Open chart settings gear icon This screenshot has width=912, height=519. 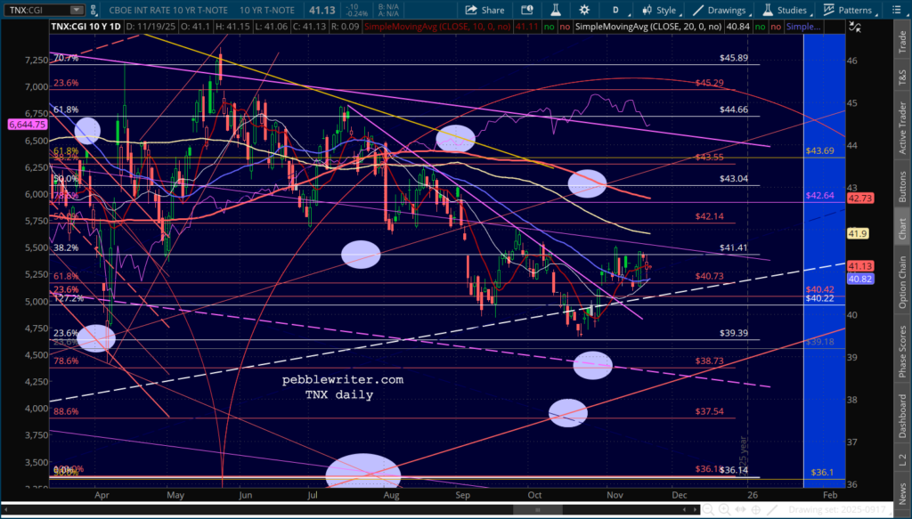coord(584,10)
